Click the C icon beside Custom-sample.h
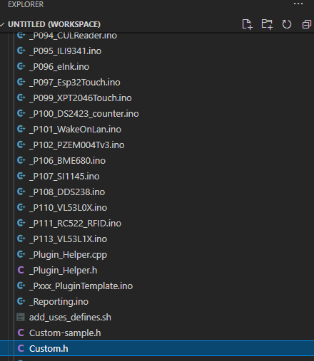This screenshot has height=361, width=314. point(21,333)
